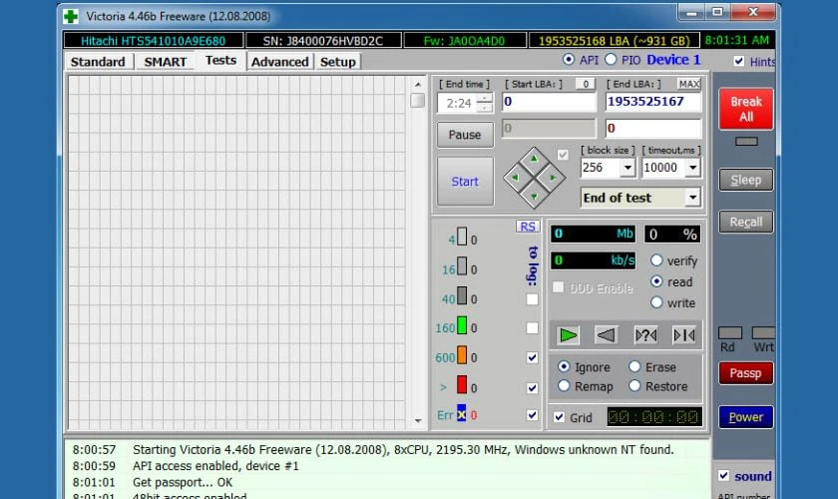Click the up arrow on the navigation diamond
838x499 pixels.
534,159
